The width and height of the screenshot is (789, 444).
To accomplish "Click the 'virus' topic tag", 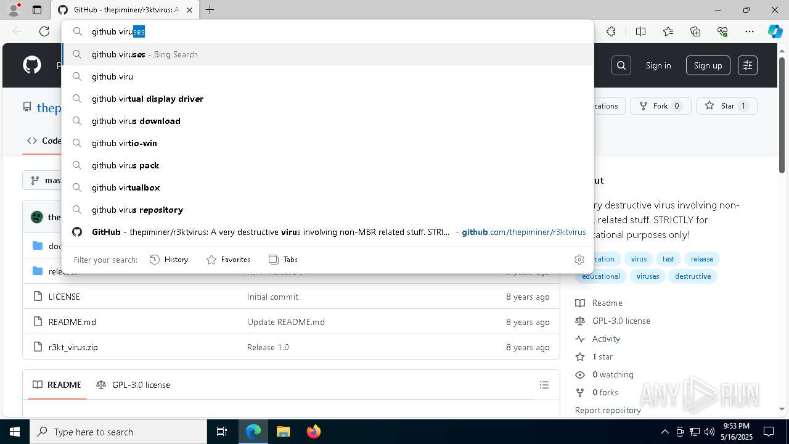I will click(639, 259).
